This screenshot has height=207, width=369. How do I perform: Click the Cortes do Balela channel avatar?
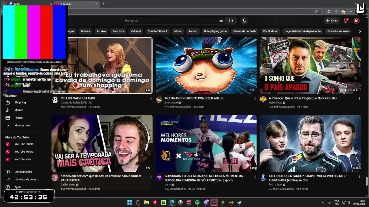click(x=55, y=100)
